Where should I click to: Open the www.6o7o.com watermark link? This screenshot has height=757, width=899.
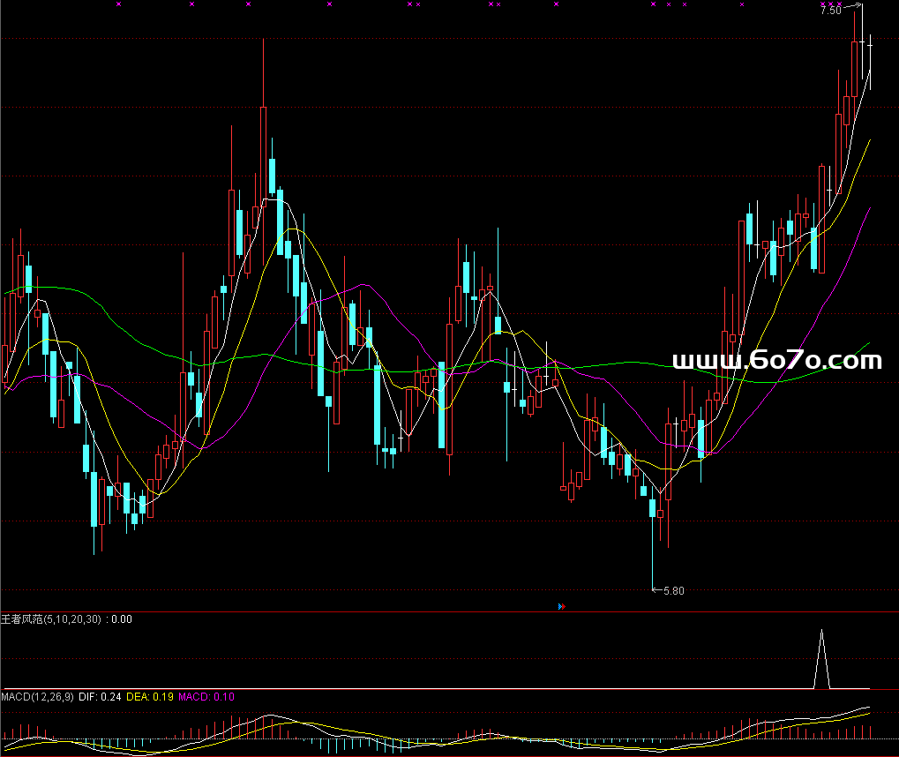777,360
